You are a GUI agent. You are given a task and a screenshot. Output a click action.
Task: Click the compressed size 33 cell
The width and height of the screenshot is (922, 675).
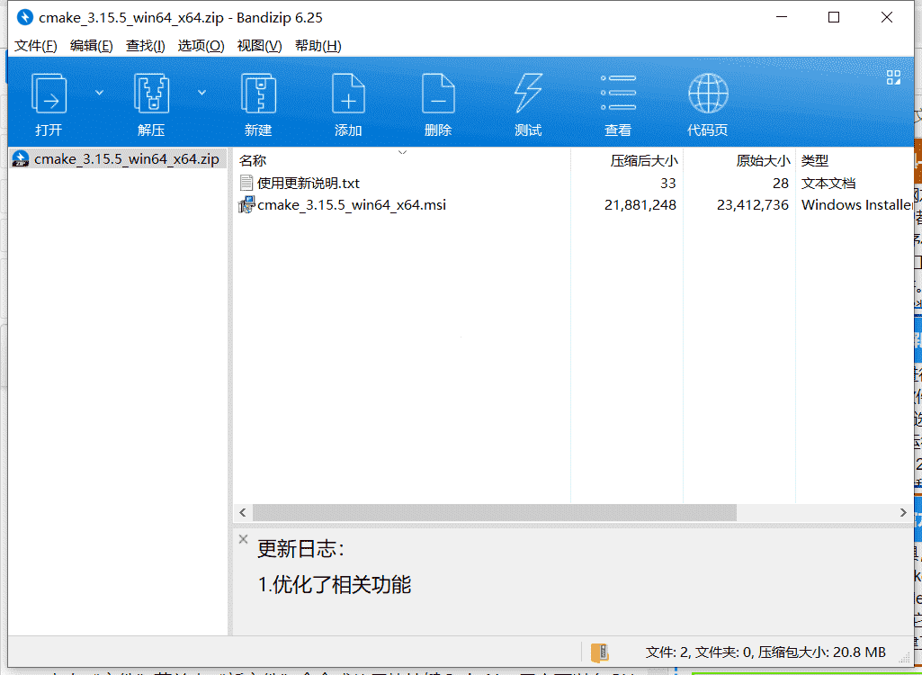[x=668, y=183]
